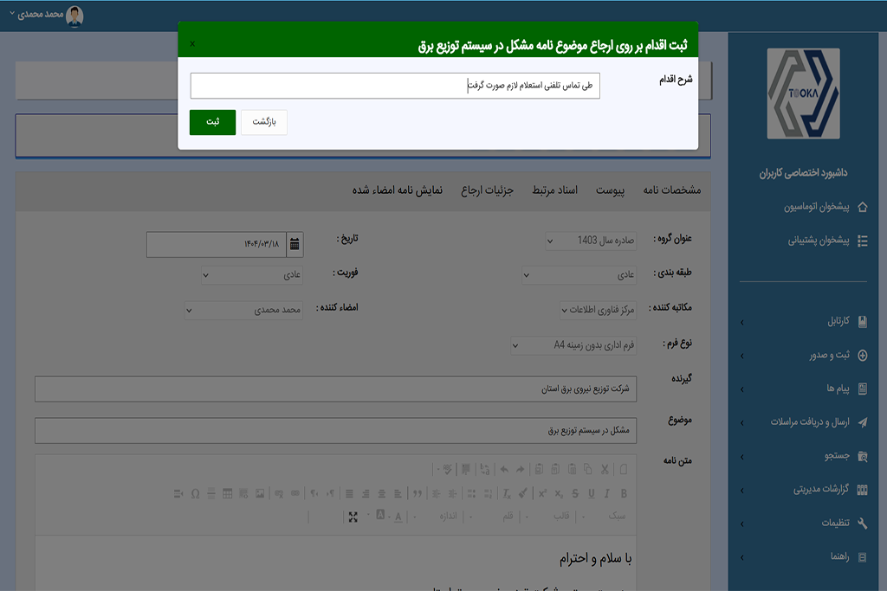The image size is (887, 591).
Task: Open the عنوان گروه dropdown
Action: tap(591, 241)
